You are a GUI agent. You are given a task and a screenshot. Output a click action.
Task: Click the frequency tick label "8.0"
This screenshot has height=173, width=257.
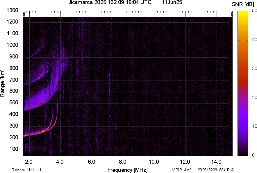[122, 162]
